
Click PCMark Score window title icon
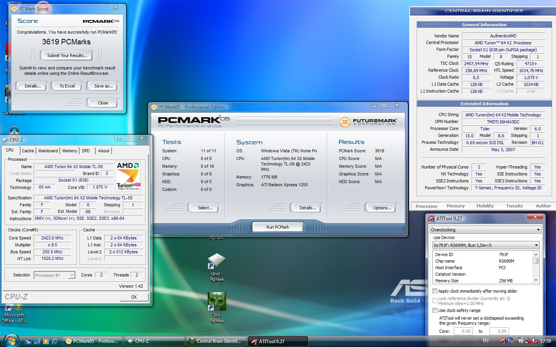[x=14, y=8]
